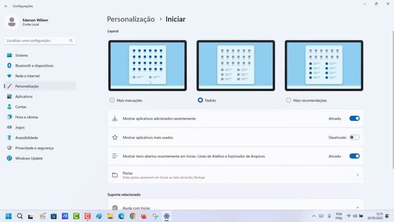Open Contas settings in the sidebar
The width and height of the screenshot is (394, 222).
[x=39, y=107]
